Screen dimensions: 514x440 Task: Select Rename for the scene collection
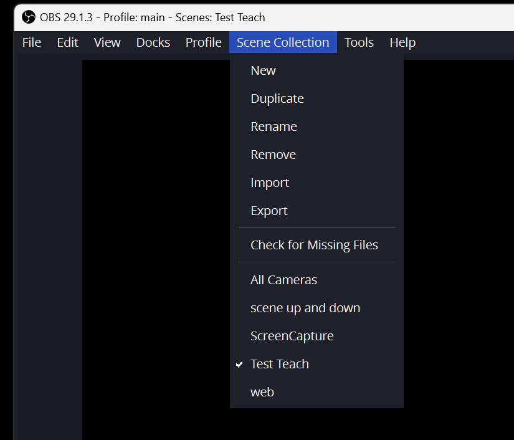point(316,127)
